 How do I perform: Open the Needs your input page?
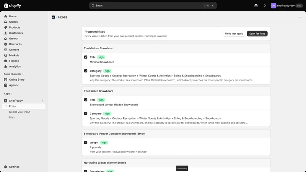20,112
